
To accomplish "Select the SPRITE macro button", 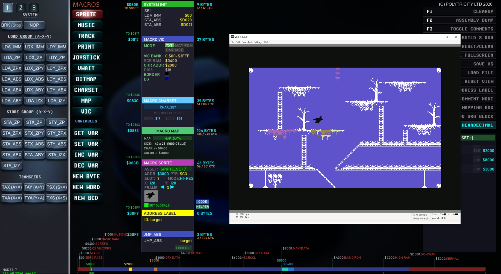I will (x=86, y=14).
